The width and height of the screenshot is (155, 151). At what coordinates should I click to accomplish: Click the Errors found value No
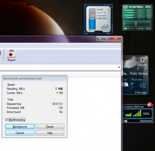61,112
